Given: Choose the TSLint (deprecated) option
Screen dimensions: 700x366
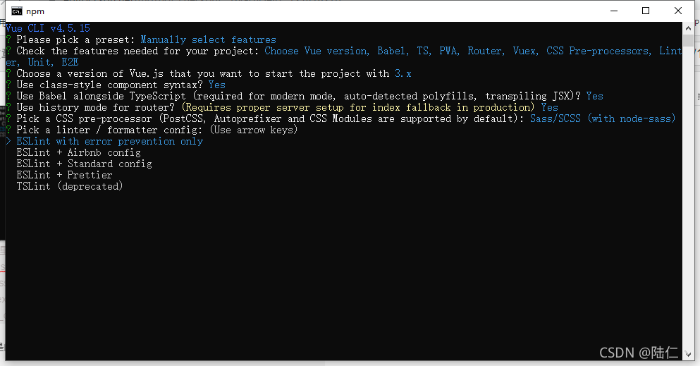Looking at the screenshot, I should coord(70,186).
